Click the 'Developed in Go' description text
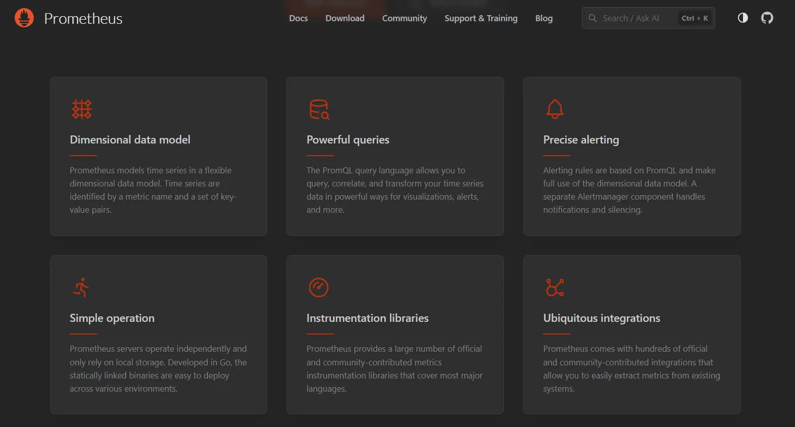The height and width of the screenshot is (427, 795). coord(158,368)
